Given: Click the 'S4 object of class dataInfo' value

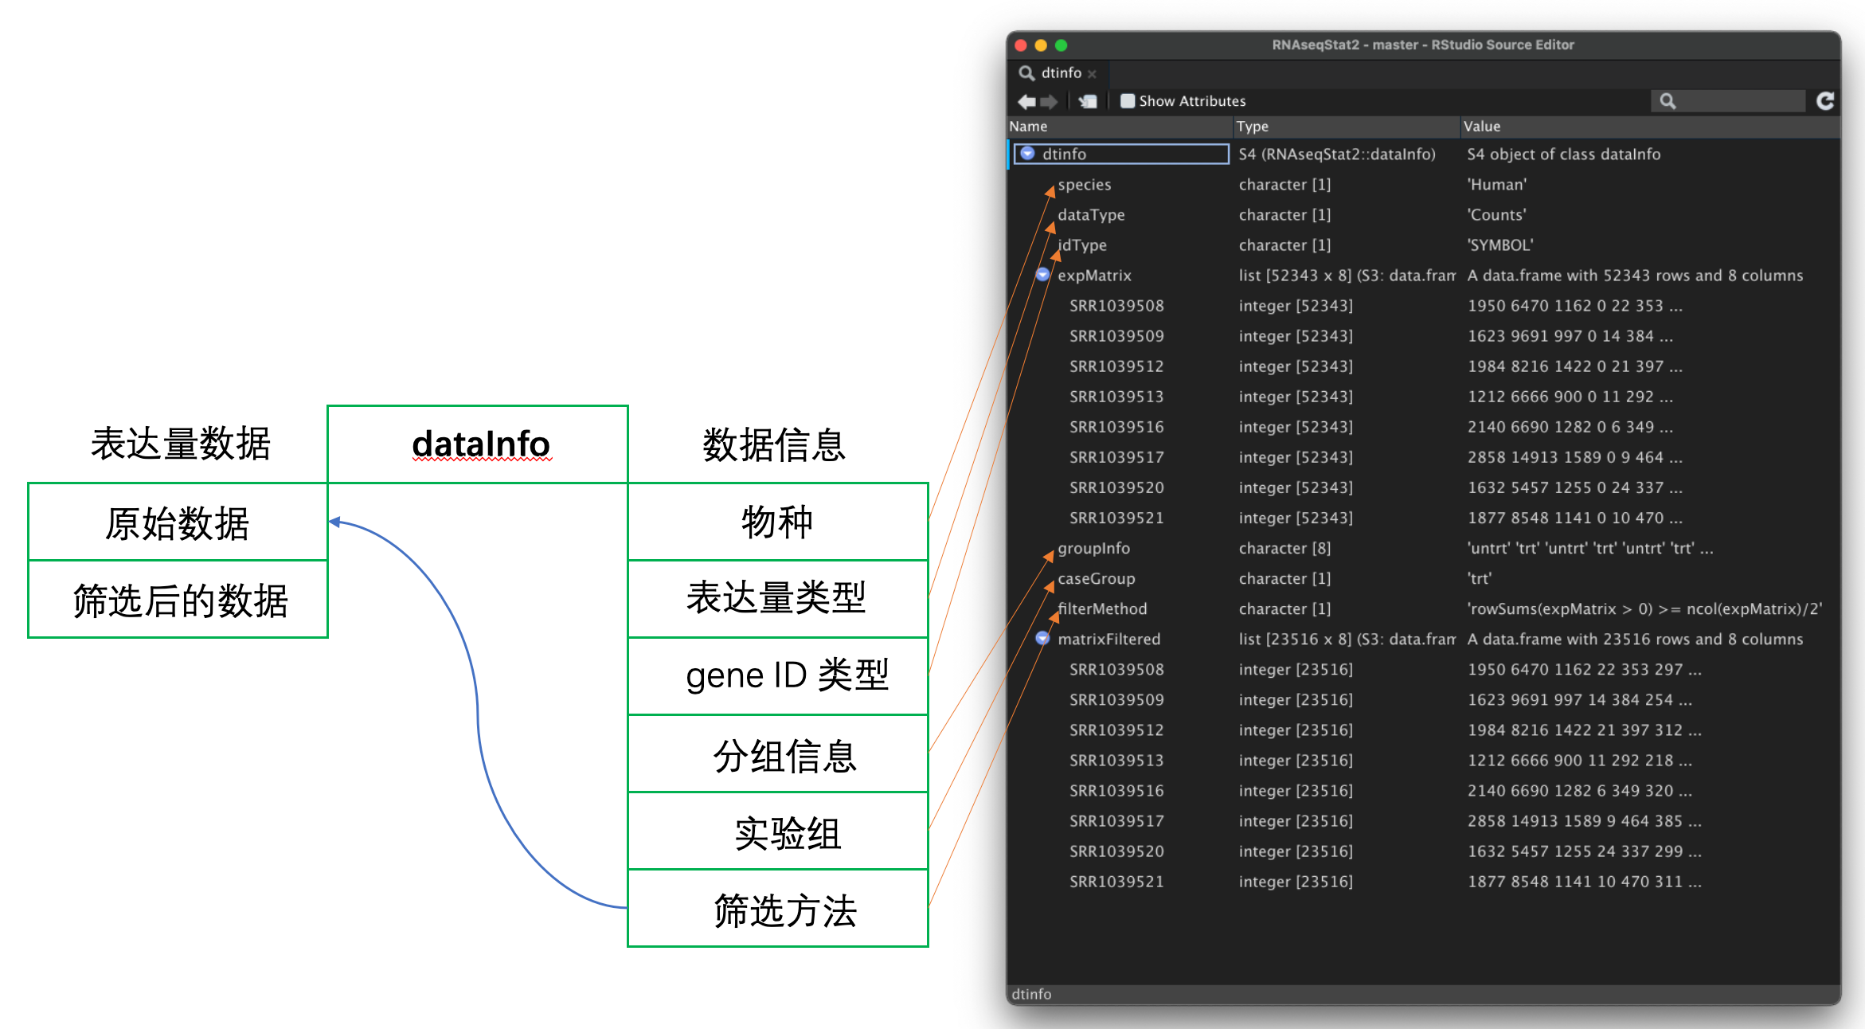Looking at the screenshot, I should click(1564, 154).
